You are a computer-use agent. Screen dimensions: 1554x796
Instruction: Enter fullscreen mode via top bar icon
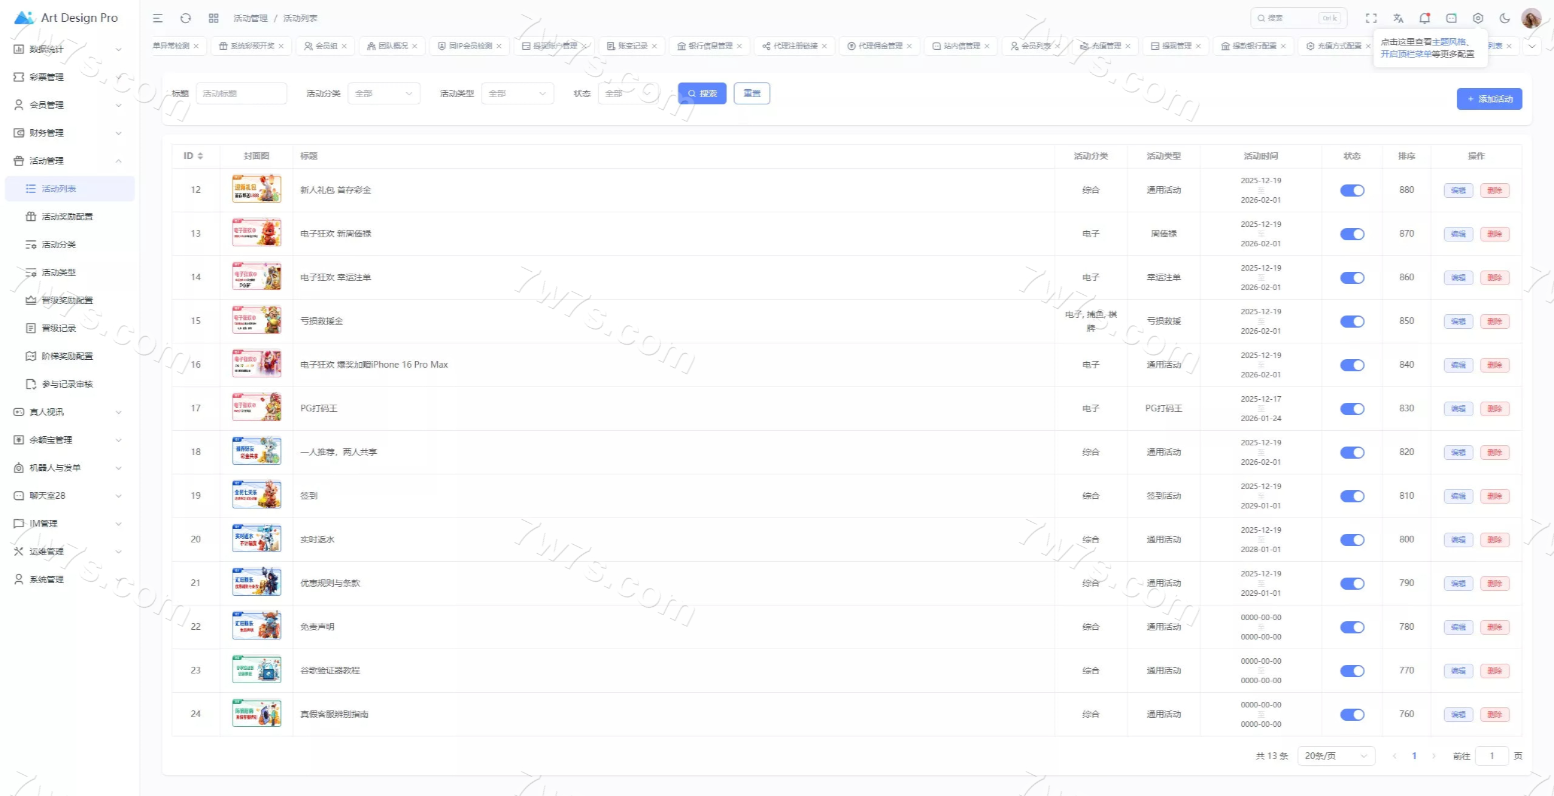click(1371, 18)
